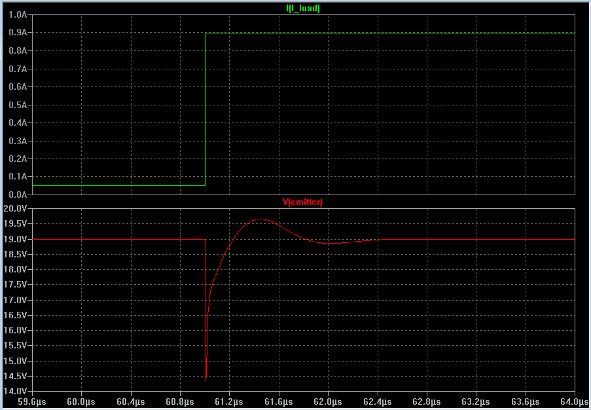The image size is (591, 410).
Task: Click the 64.0µs time axis label
Action: tap(573, 401)
